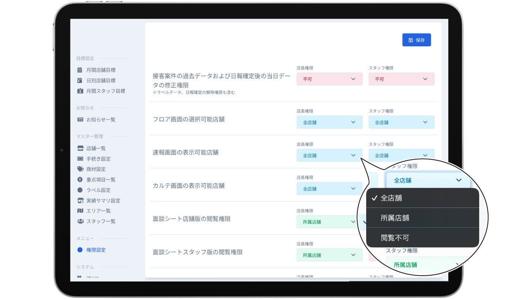This screenshot has width=531, height=299.
Task: Open スタッフ権限 dropdown for フロア画面の選択可能店舗
Action: (x=402, y=122)
